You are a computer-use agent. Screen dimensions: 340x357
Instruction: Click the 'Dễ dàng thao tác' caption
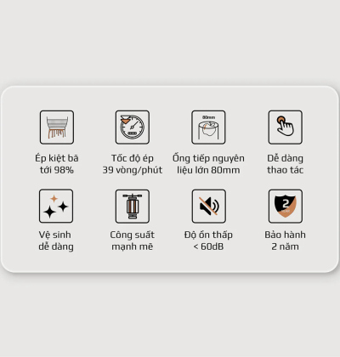click(286, 164)
